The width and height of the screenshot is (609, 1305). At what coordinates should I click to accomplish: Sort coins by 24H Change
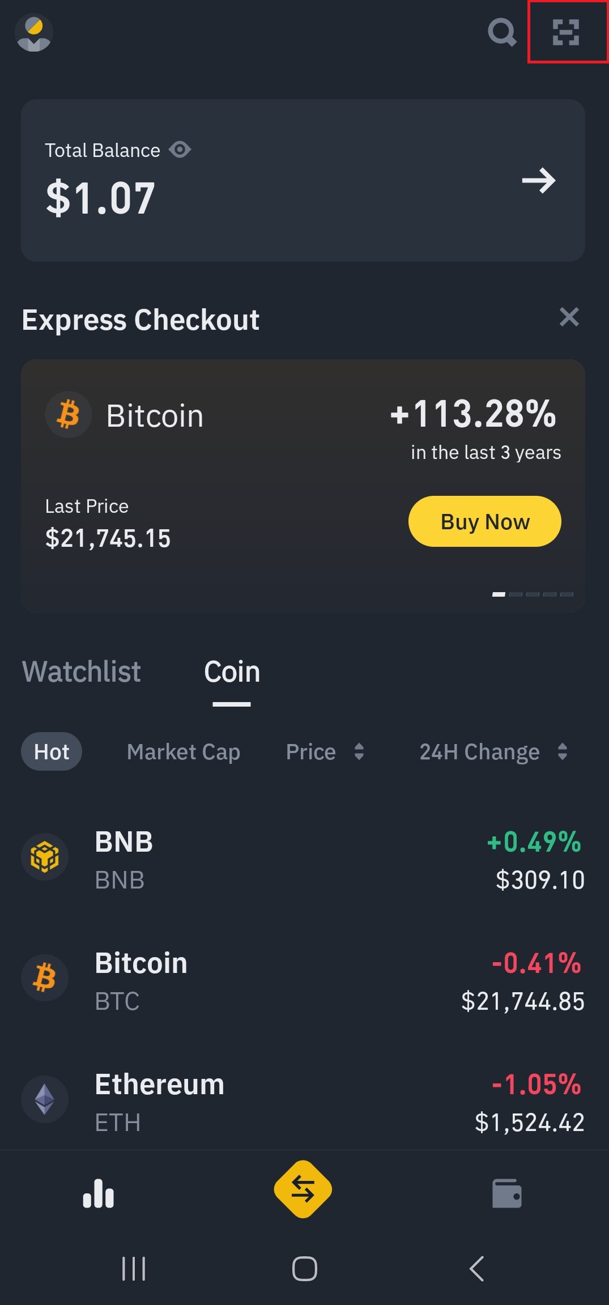493,752
